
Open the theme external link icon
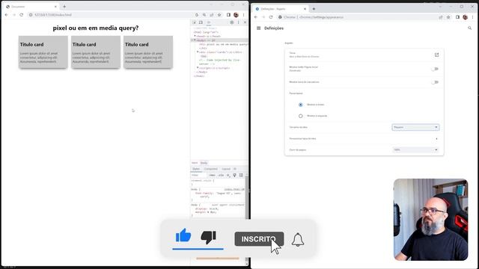click(x=436, y=55)
